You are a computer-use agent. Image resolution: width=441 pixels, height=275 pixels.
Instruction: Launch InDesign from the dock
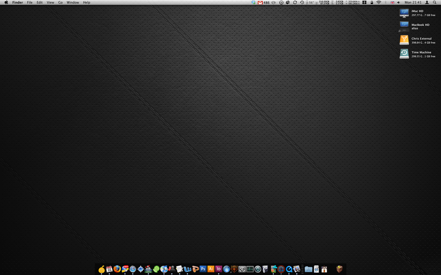tap(219, 269)
